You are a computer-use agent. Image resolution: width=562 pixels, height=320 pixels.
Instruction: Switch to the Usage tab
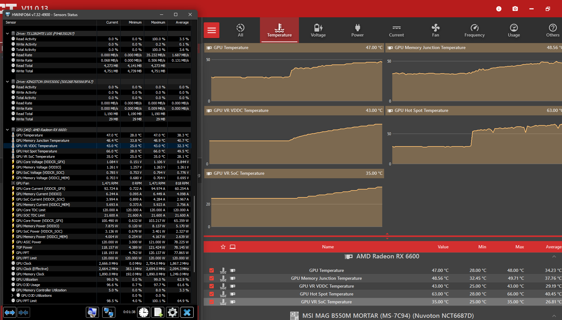pyautogui.click(x=514, y=30)
